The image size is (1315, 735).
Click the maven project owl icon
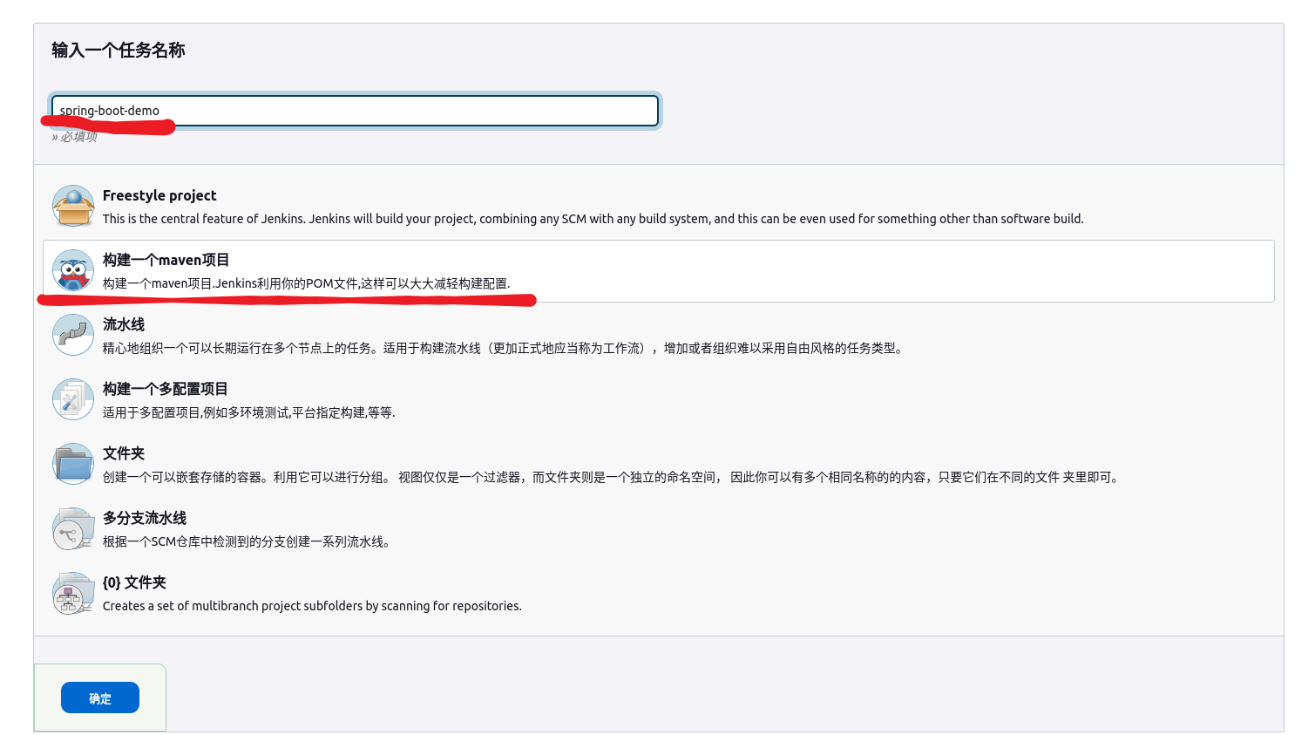[x=73, y=270]
